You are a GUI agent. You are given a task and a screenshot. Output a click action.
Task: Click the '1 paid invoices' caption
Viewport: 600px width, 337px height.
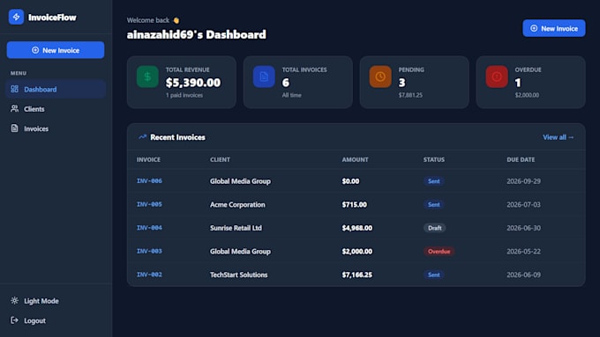coord(184,95)
